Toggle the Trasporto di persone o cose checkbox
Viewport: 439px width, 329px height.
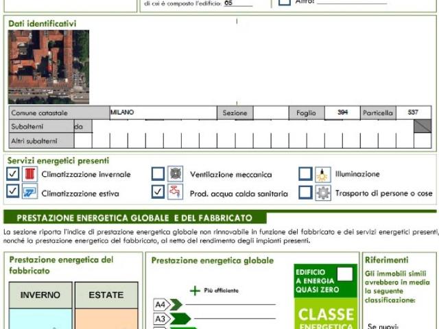click(305, 193)
